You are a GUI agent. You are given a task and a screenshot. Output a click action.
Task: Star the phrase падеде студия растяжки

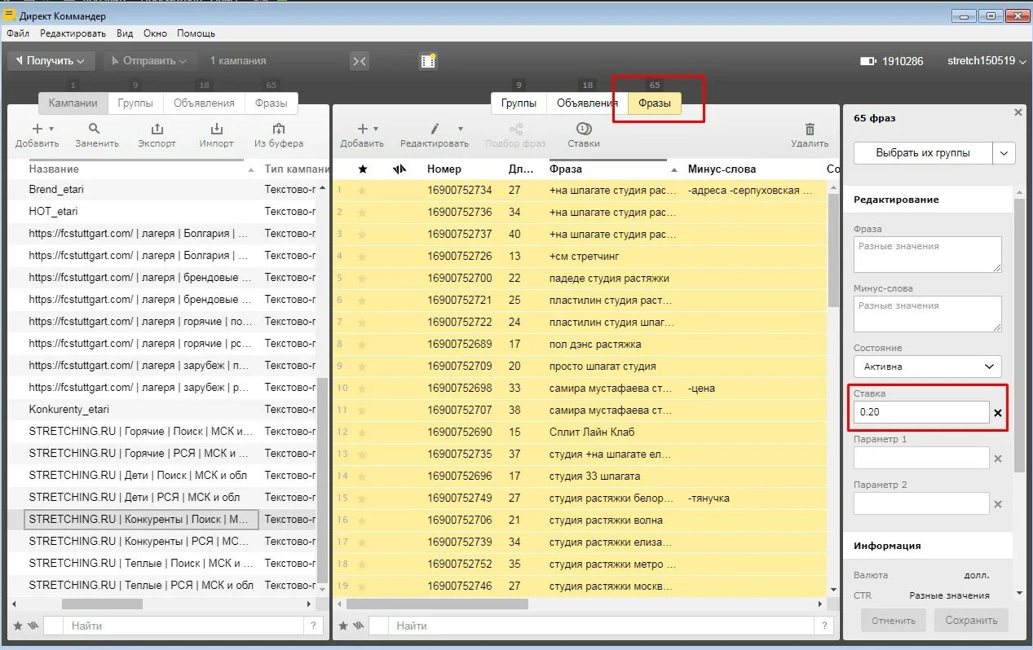pos(363,279)
